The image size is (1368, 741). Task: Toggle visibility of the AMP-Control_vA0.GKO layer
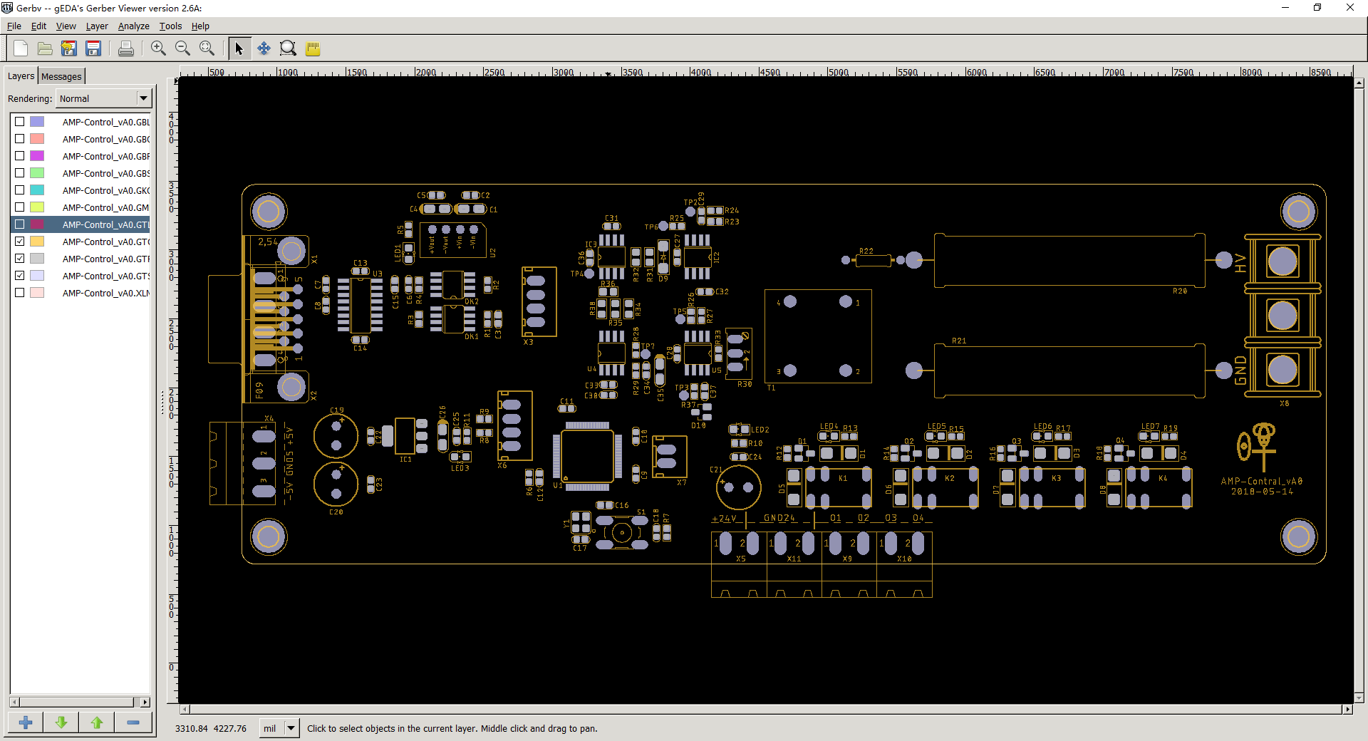(x=20, y=190)
